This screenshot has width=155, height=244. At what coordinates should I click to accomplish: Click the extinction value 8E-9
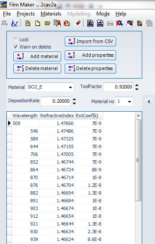[89, 170]
